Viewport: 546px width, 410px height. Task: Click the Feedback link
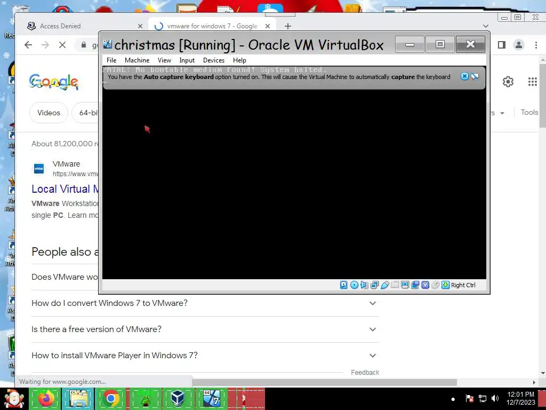click(365, 372)
